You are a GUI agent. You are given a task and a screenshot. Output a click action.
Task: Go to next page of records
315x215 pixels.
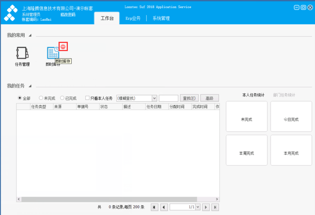click(206, 207)
